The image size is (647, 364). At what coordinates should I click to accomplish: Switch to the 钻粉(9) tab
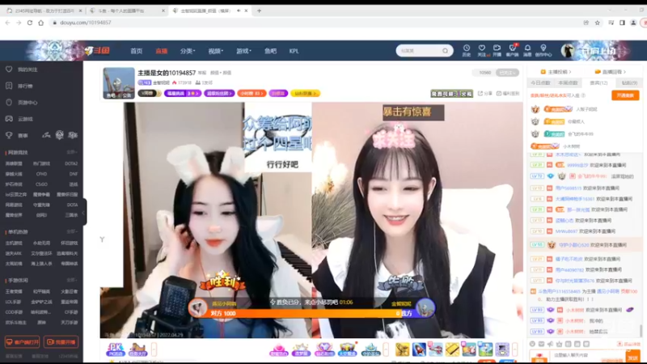(629, 83)
